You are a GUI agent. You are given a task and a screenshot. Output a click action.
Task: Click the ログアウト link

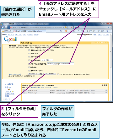pos(106,35)
